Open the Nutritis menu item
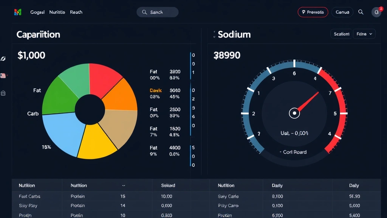The width and height of the screenshot is (387, 218). pos(57,12)
